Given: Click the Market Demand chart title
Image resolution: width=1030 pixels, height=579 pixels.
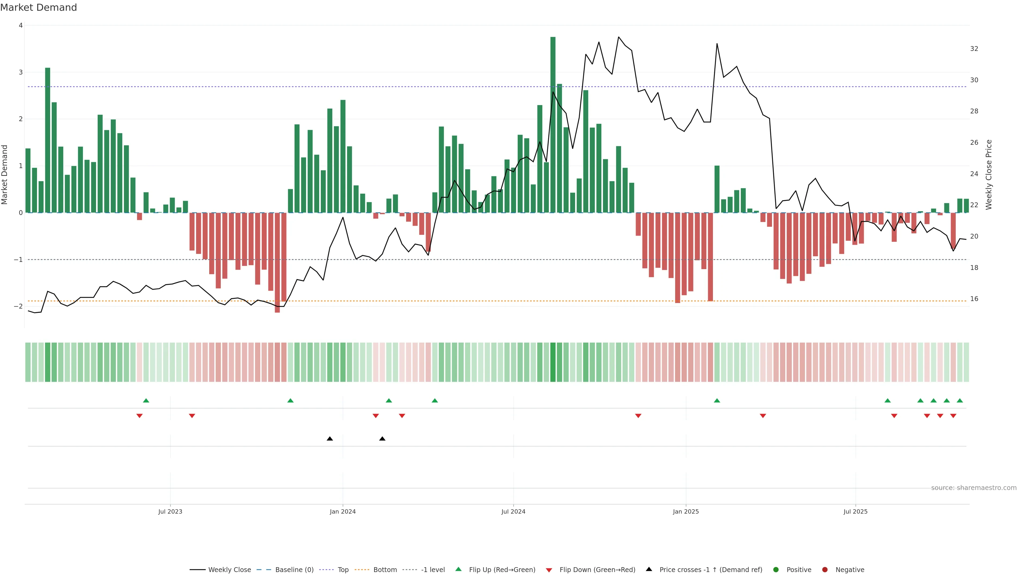Looking at the screenshot, I should click(x=38, y=8).
